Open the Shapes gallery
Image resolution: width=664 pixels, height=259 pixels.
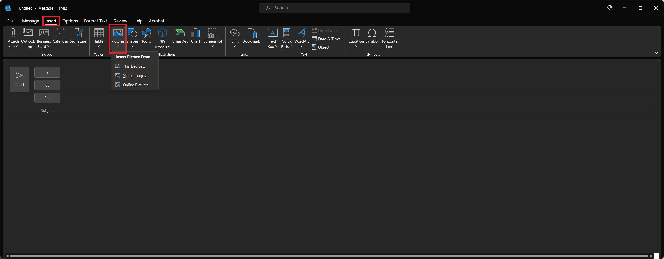tap(132, 38)
